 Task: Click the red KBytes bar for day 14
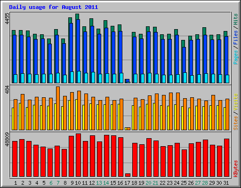tap(107, 156)
